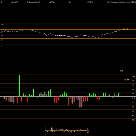
Task: Click the -16 label in mini chart
Action: pos(88,132)
